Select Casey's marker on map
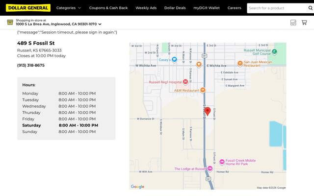Viewport: 314px width, 196px height. pyautogui.click(x=175, y=59)
